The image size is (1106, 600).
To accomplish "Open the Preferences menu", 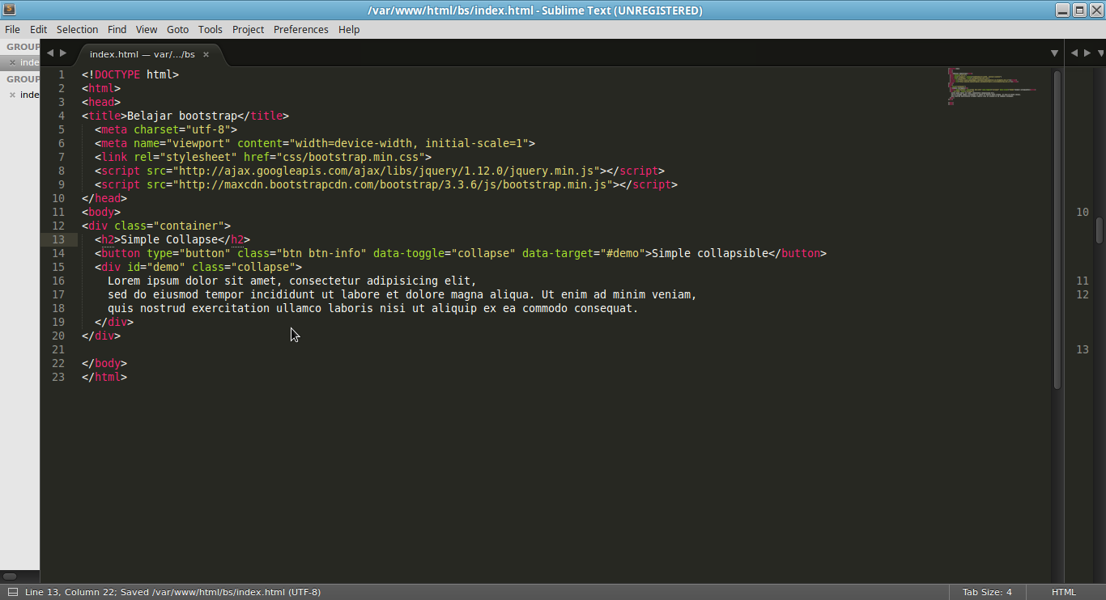I will tap(300, 29).
